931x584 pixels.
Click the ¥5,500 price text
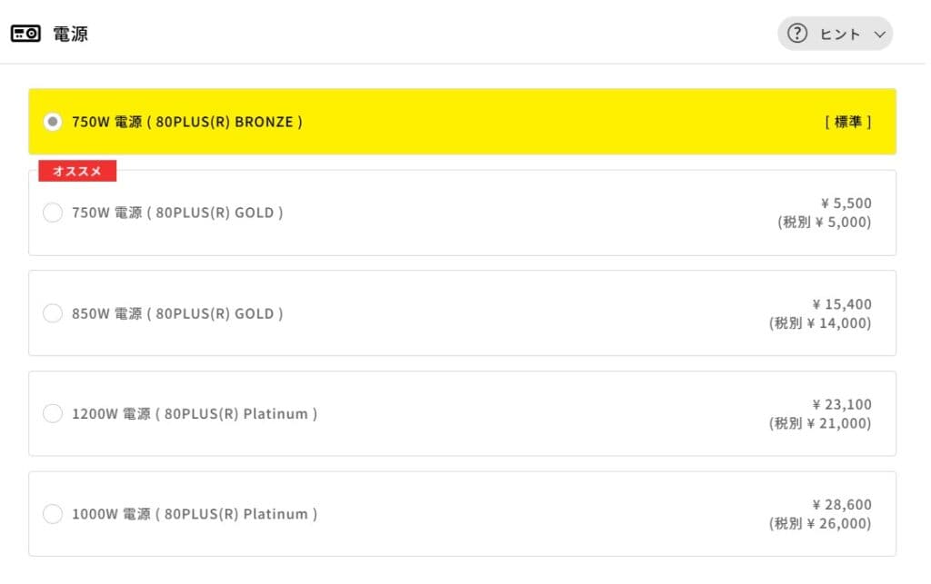[845, 203]
